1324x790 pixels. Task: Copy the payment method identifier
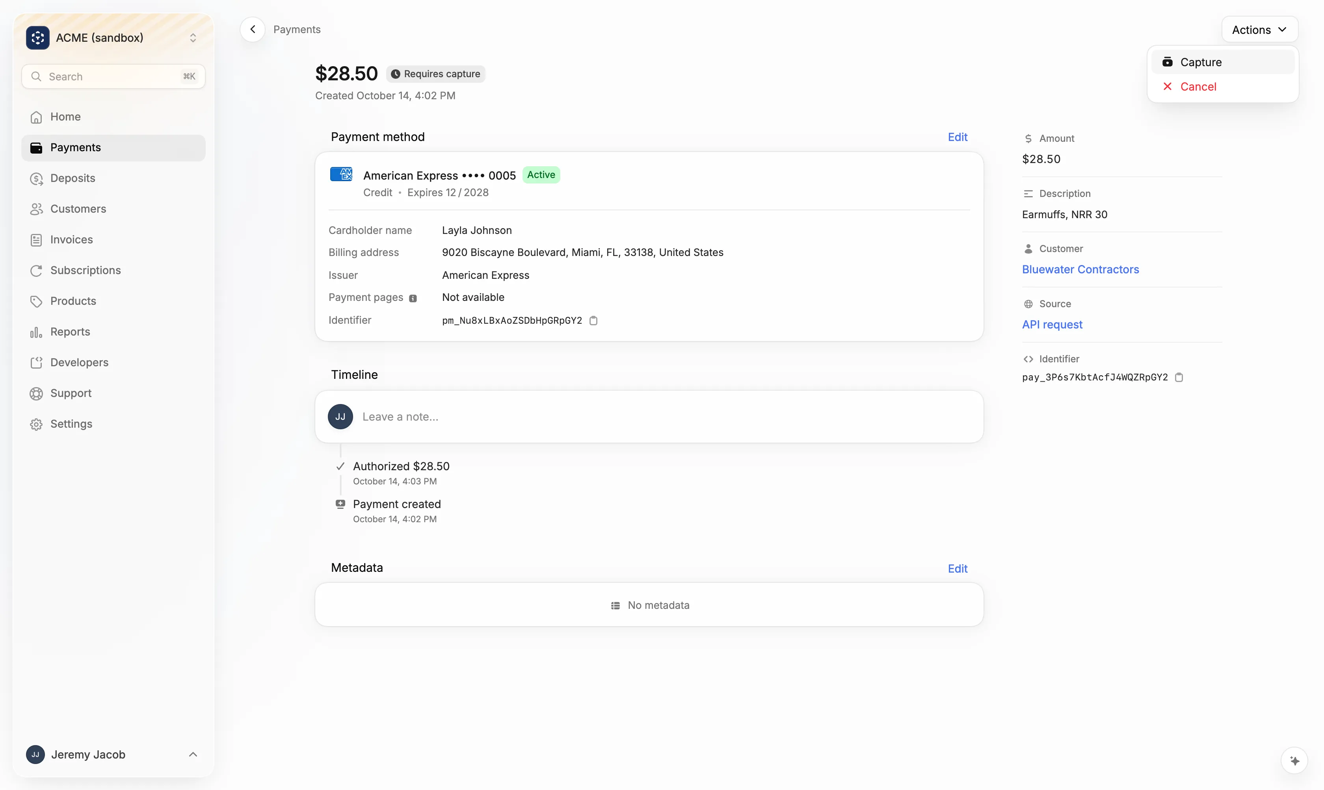coord(593,321)
